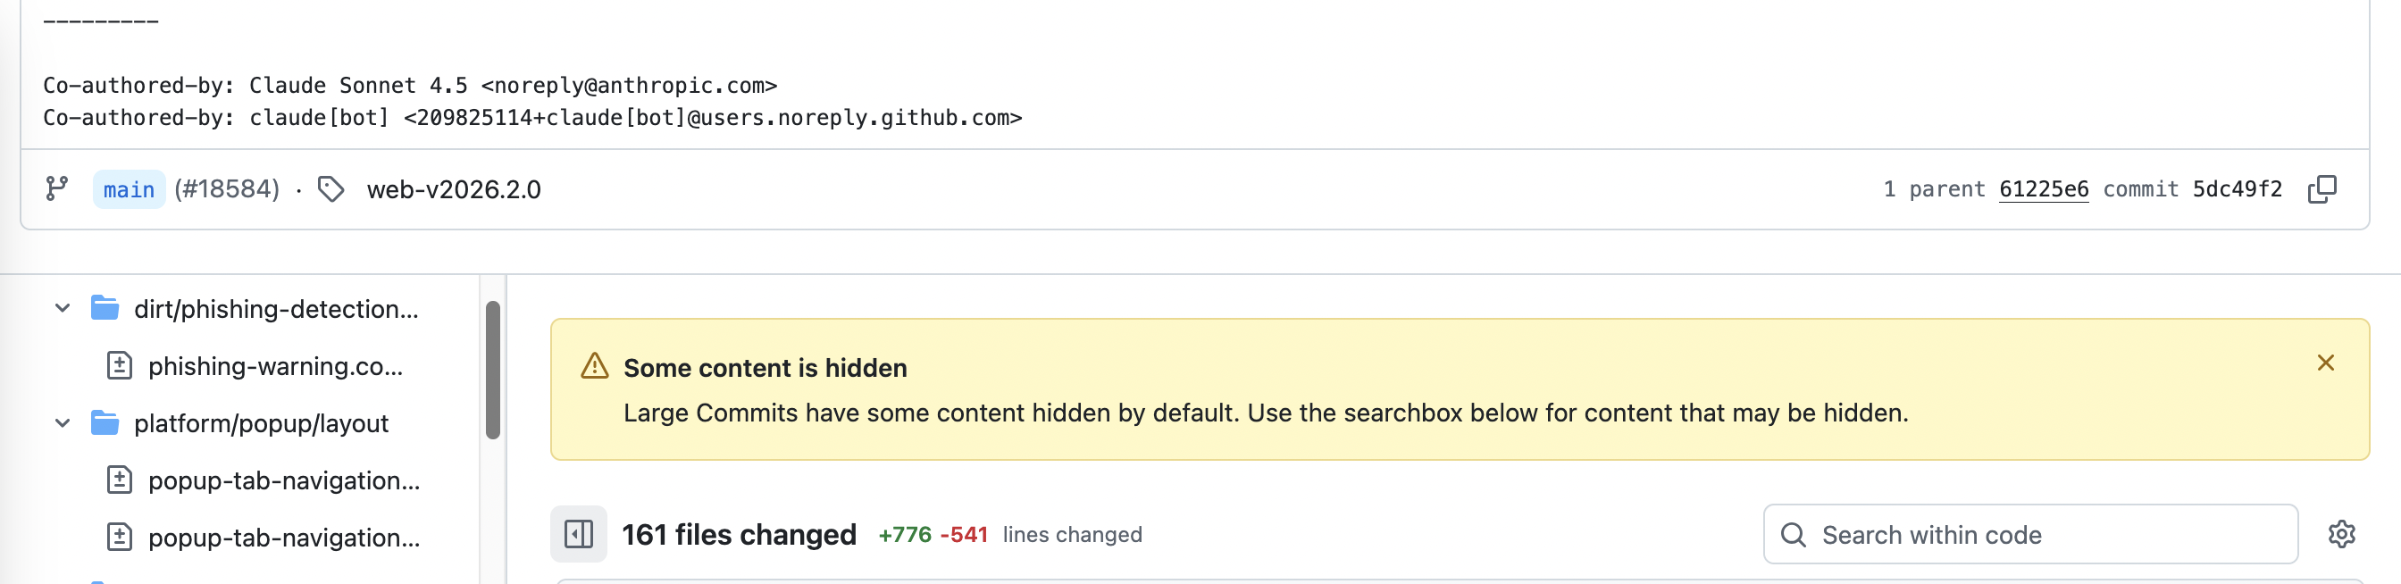2401x584 pixels.
Task: Open diff view settings via gear icon
Action: click(x=2342, y=534)
